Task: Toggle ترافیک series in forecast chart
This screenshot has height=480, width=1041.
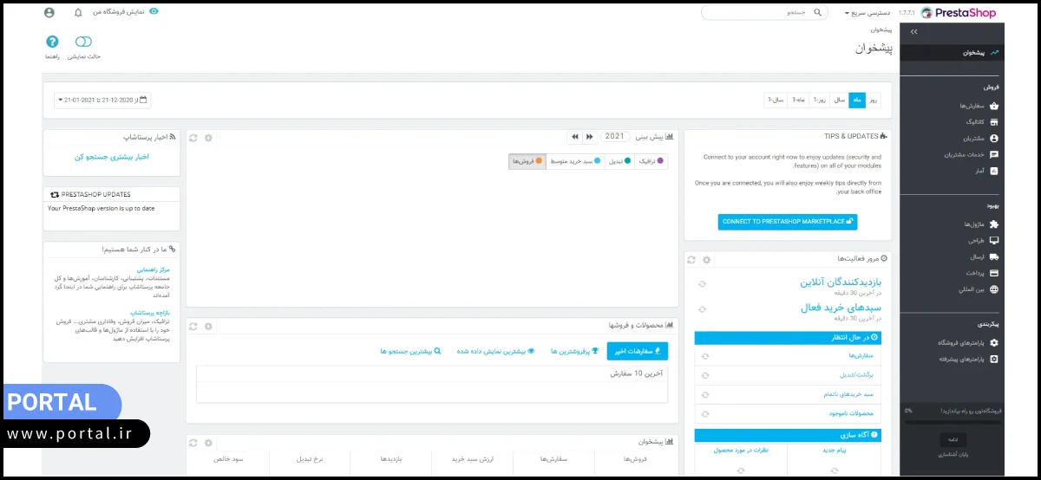Action: [651, 161]
